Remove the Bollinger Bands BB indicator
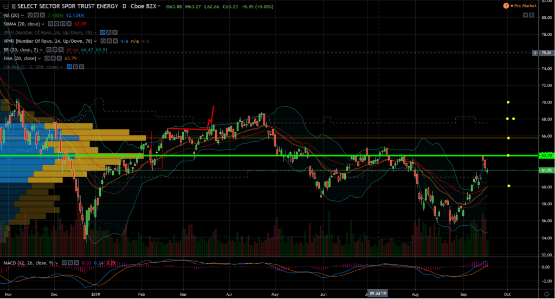555x299 pixels. click(x=61, y=49)
